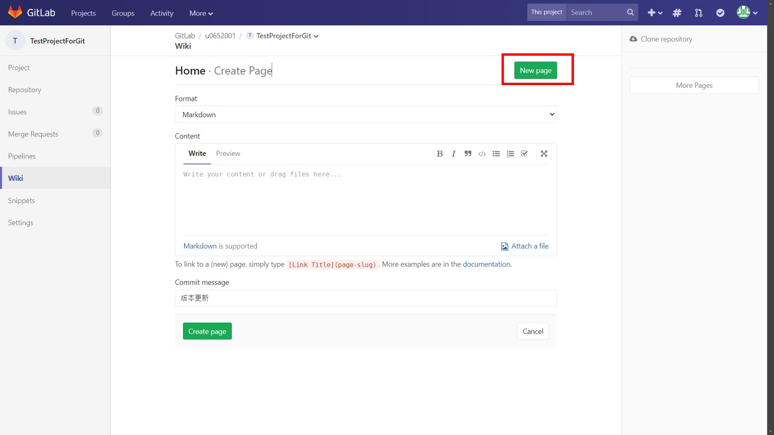The image size is (774, 435).
Task: Apply italic formatting icon
Action: 454,154
